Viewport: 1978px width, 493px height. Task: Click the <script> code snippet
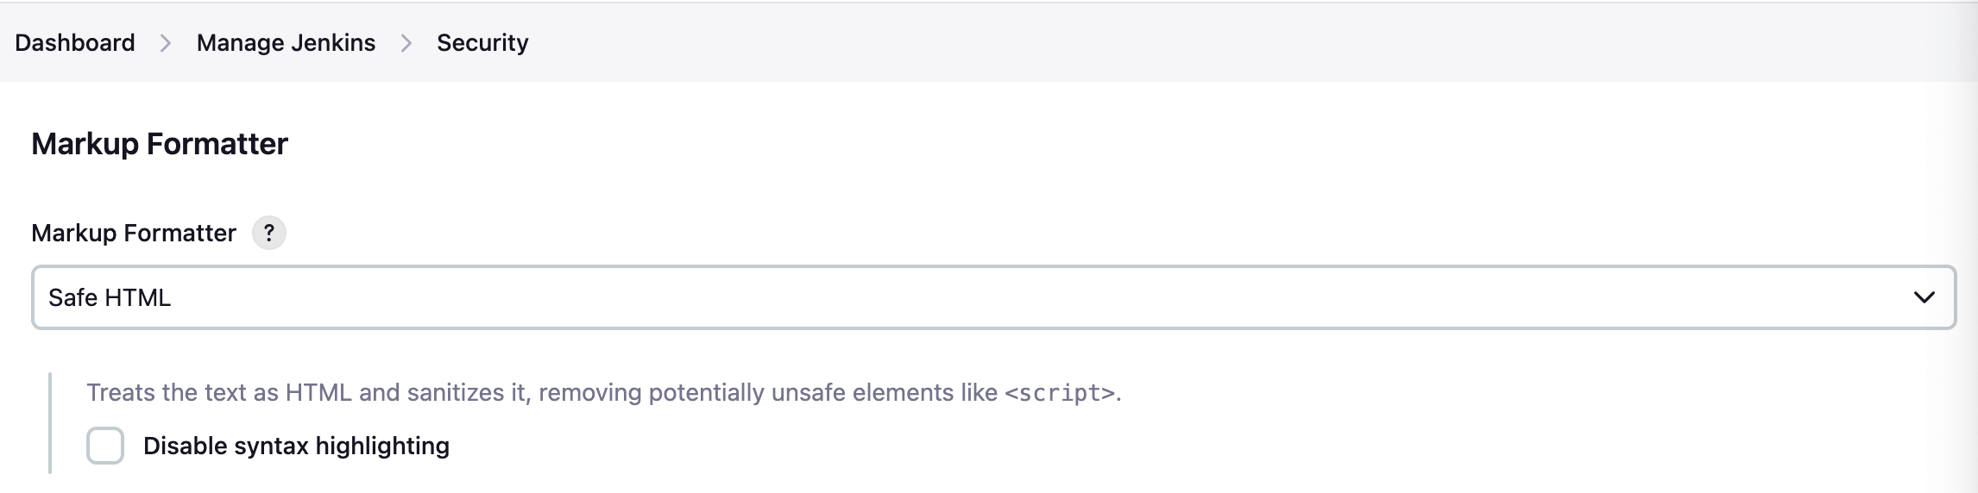click(1060, 394)
